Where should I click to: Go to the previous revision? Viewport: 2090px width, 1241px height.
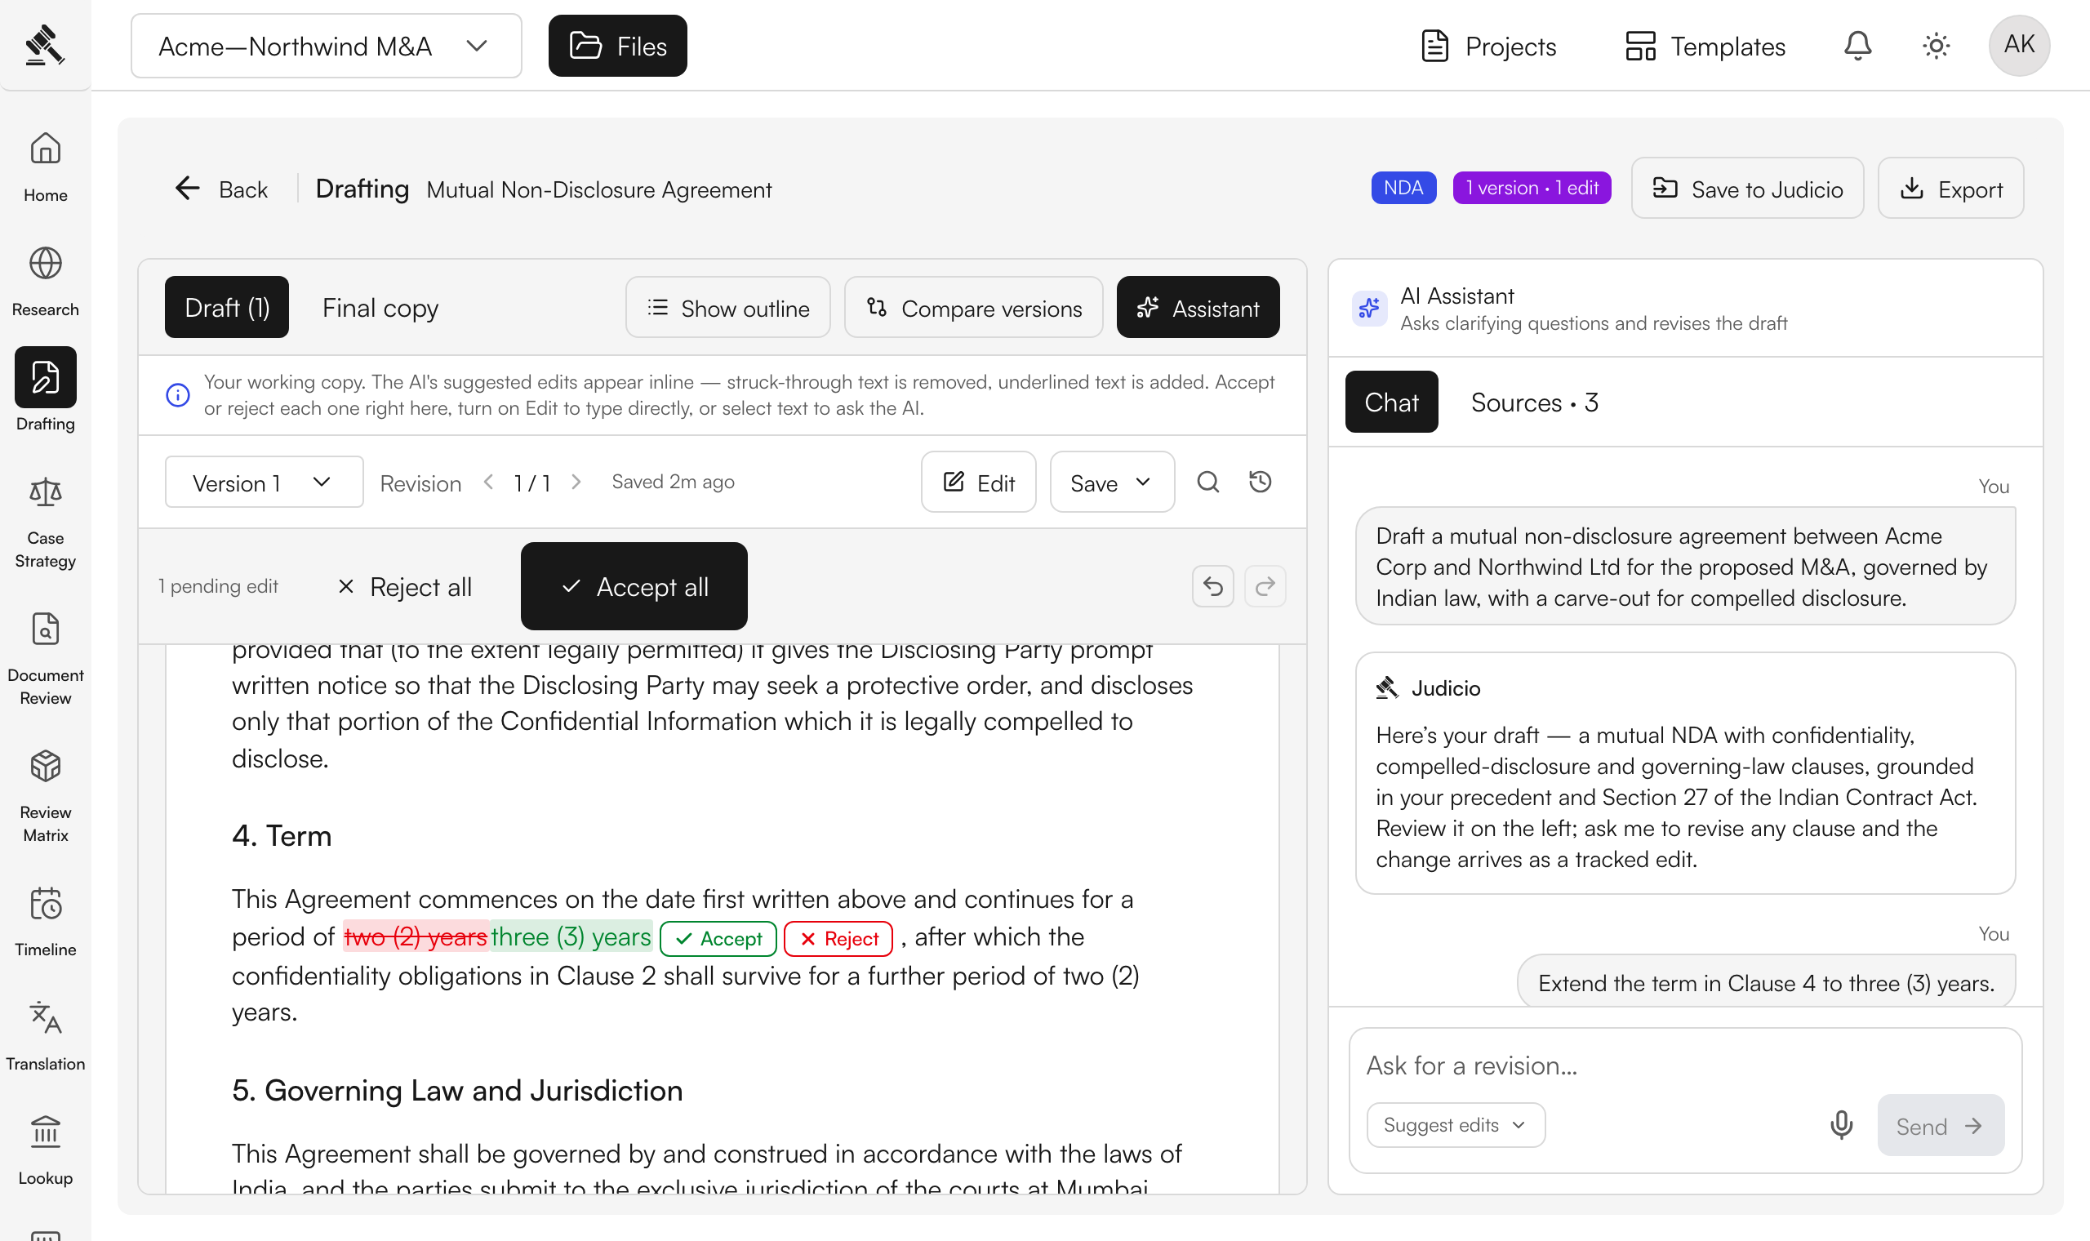[x=489, y=483]
